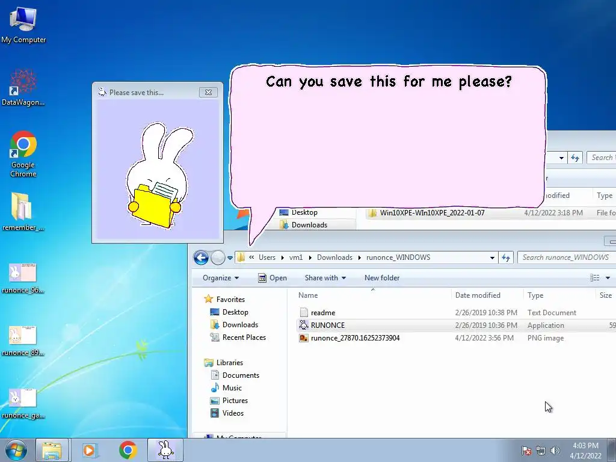The height and width of the screenshot is (462, 616).
Task: Focus the Search runonce_WINDOWS field
Action: click(566, 257)
